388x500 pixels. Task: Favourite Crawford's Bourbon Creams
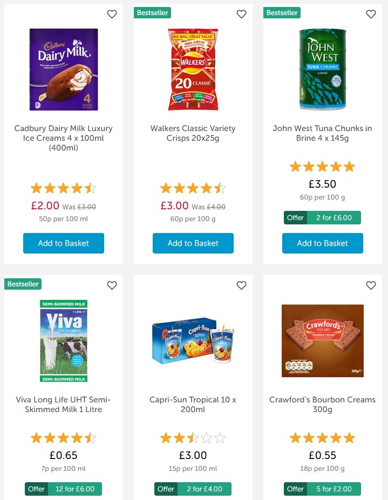[x=371, y=285]
